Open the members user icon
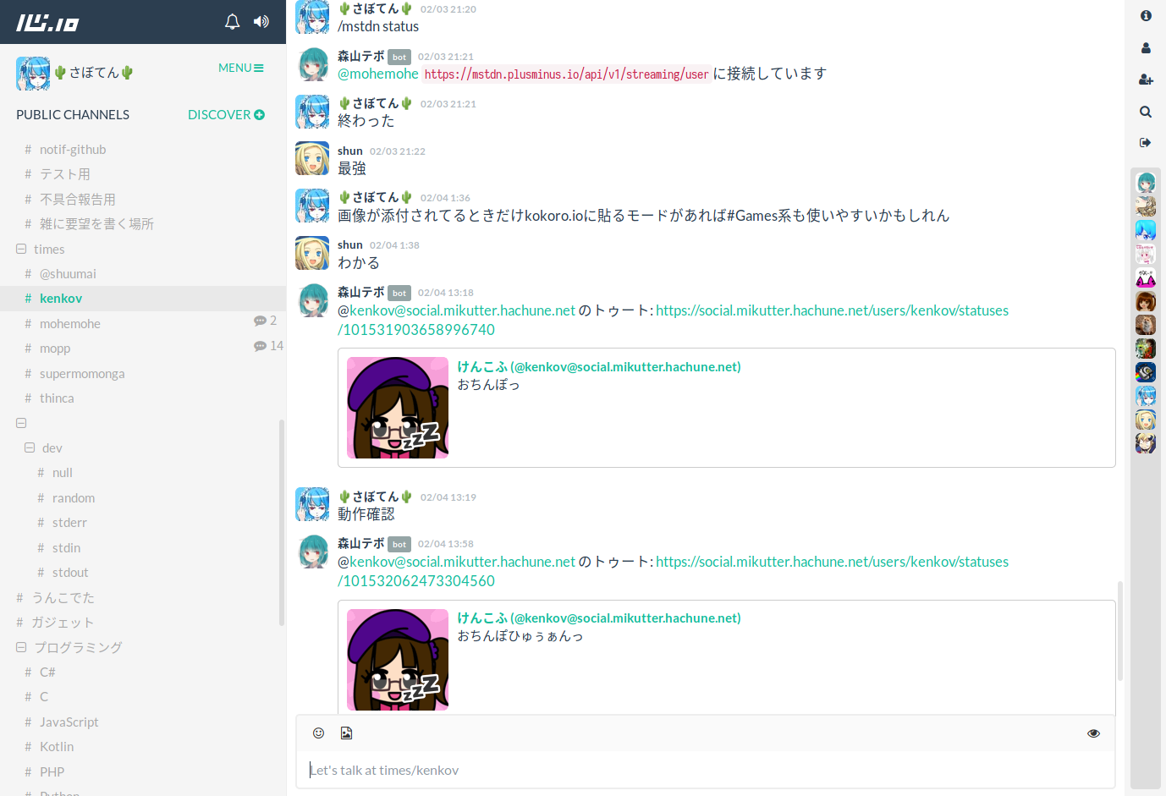The width and height of the screenshot is (1166, 796). coord(1146,48)
